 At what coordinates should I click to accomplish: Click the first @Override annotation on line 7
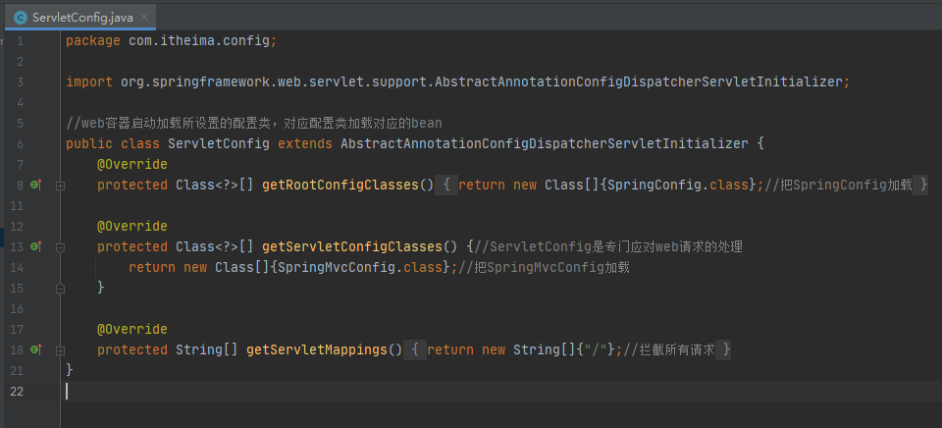tap(131, 164)
